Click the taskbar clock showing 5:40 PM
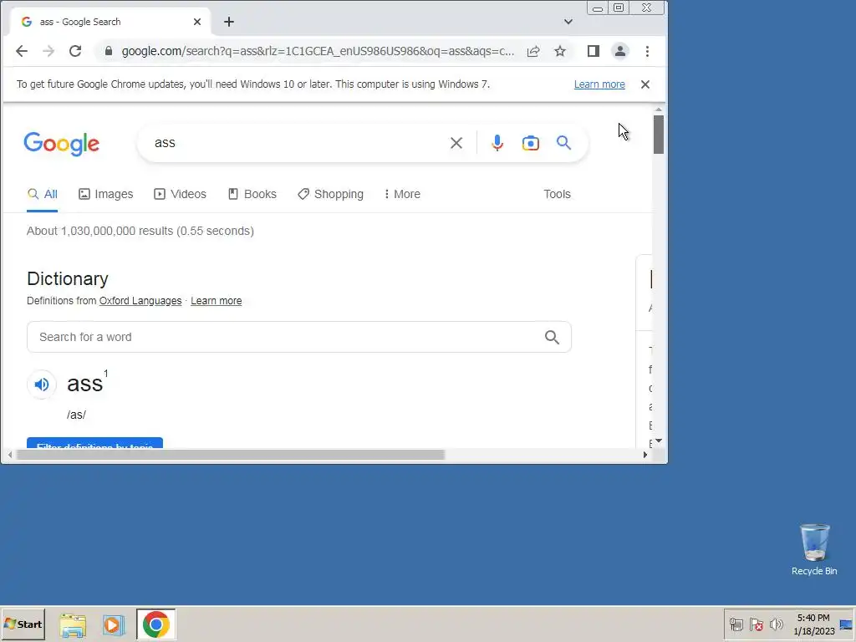This screenshot has height=642, width=856. [x=813, y=624]
